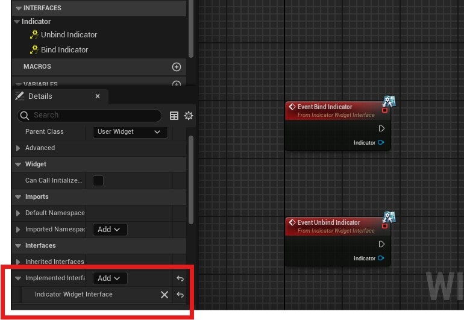Click the Can Call Initialize label
The height and width of the screenshot is (320, 464).
(54, 181)
